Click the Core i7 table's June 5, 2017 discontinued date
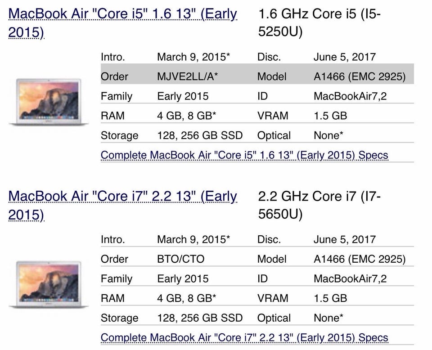 click(x=344, y=239)
